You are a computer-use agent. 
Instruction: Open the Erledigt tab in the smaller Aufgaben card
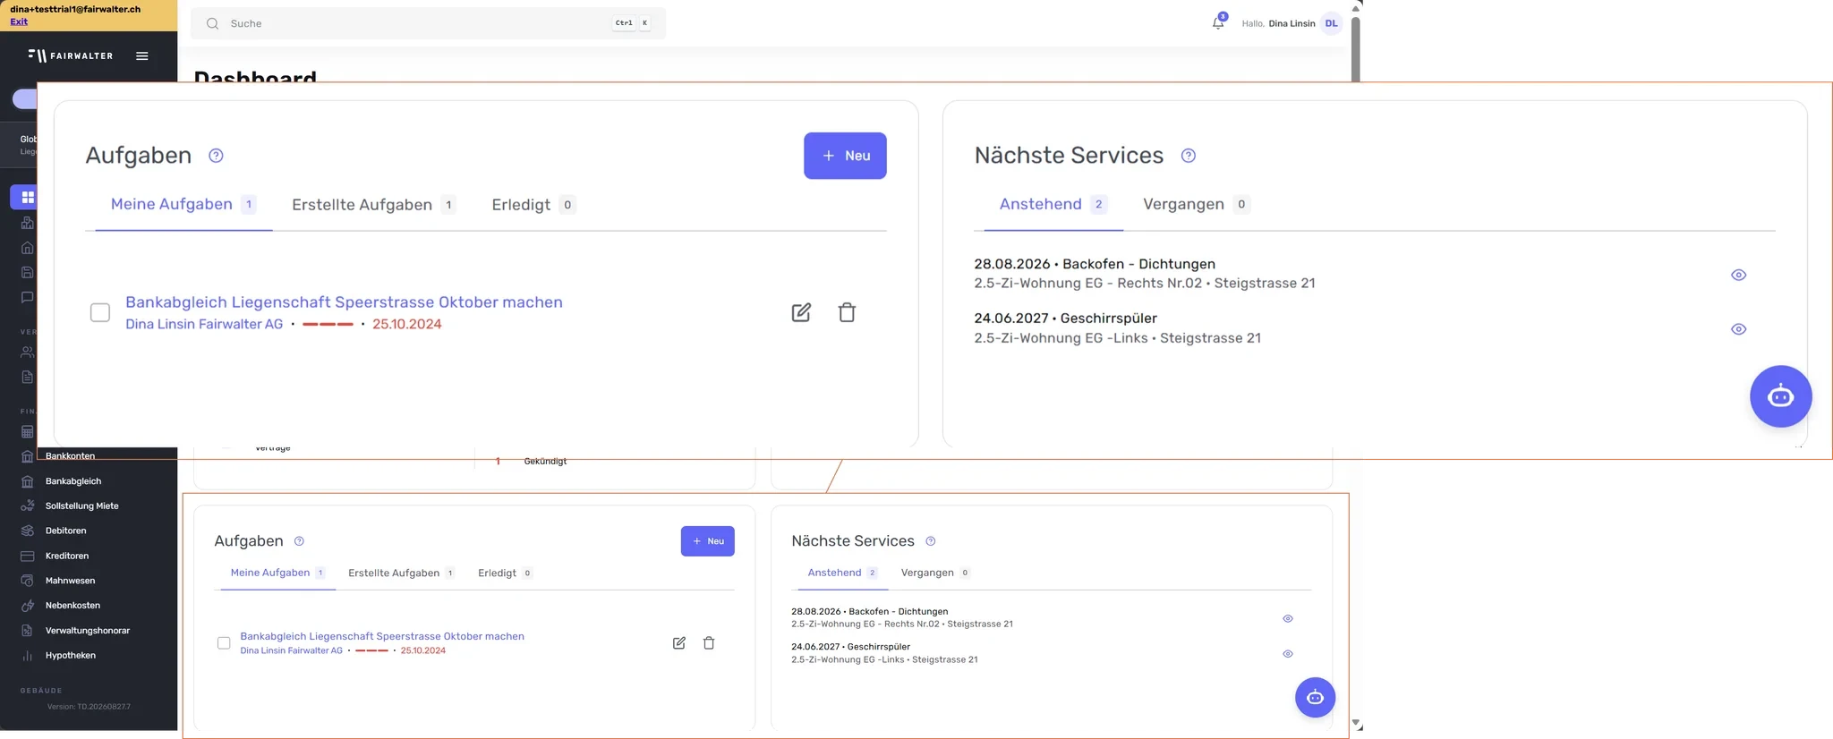pyautogui.click(x=506, y=573)
